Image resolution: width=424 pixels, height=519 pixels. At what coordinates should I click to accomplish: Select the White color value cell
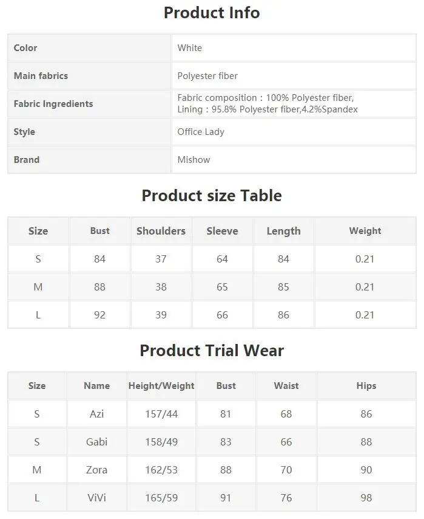(x=294, y=47)
